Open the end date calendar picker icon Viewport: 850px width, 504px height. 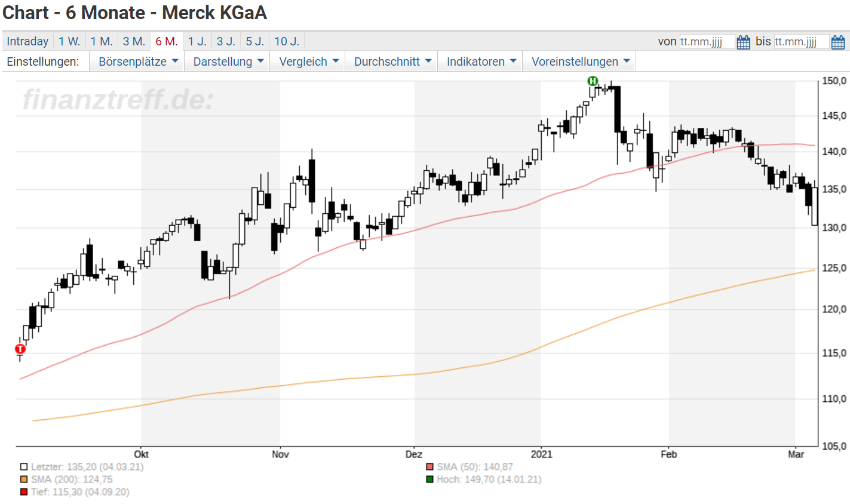(838, 42)
